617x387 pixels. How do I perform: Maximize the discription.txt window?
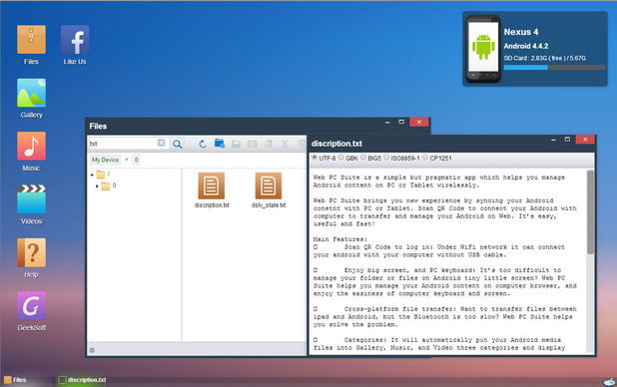point(567,140)
